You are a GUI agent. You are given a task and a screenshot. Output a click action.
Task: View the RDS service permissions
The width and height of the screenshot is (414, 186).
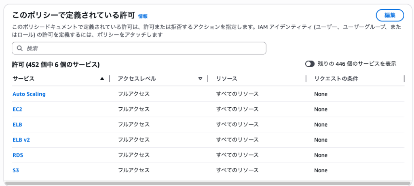click(18, 155)
